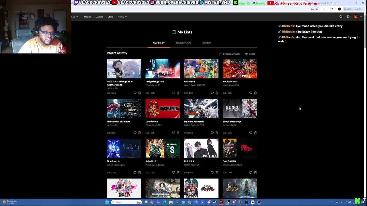Image resolution: width=367 pixels, height=206 pixels.
Task: Open a new Chrome tab with plus
Action: [337, 3]
